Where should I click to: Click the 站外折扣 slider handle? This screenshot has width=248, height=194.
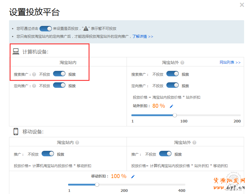(x=175, y=115)
